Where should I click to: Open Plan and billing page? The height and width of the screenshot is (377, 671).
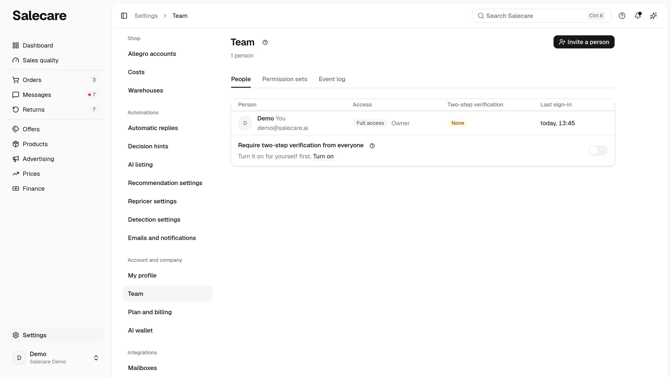(x=168, y=312)
